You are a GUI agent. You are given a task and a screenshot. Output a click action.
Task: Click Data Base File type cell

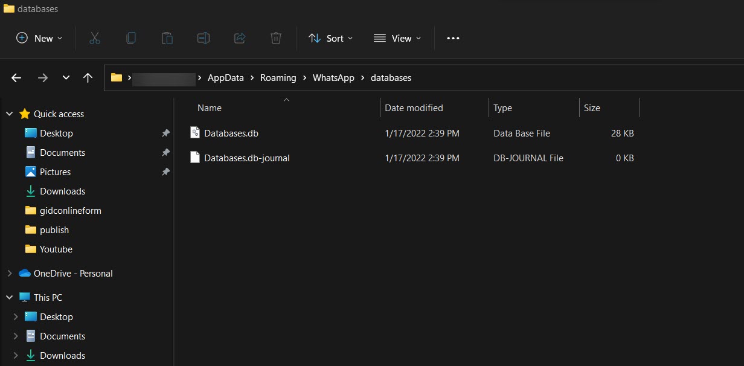pos(522,133)
